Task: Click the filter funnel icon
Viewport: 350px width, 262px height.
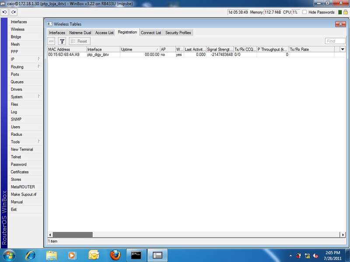Action: coord(62,41)
